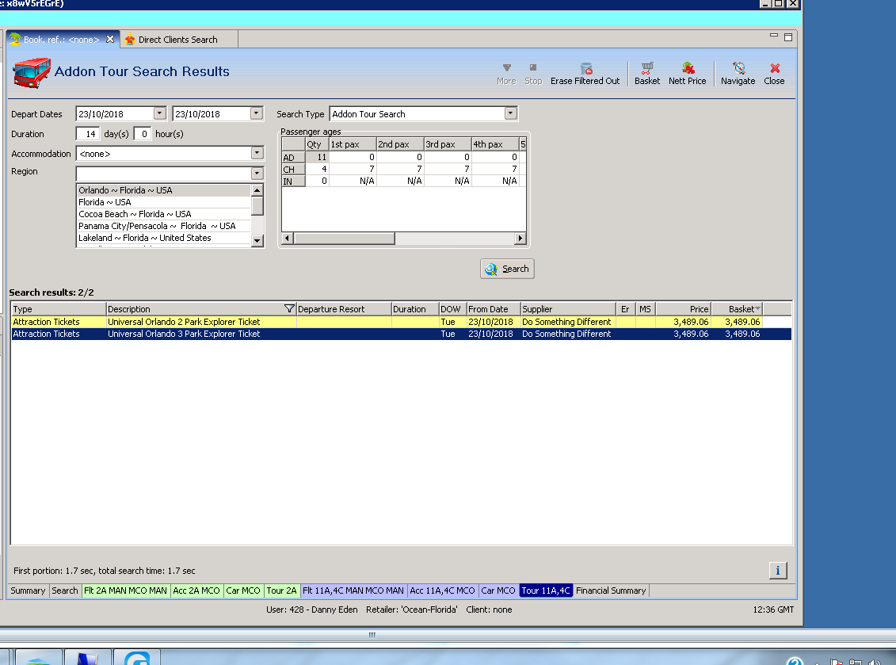Click the Basket column sort arrow

click(757, 309)
